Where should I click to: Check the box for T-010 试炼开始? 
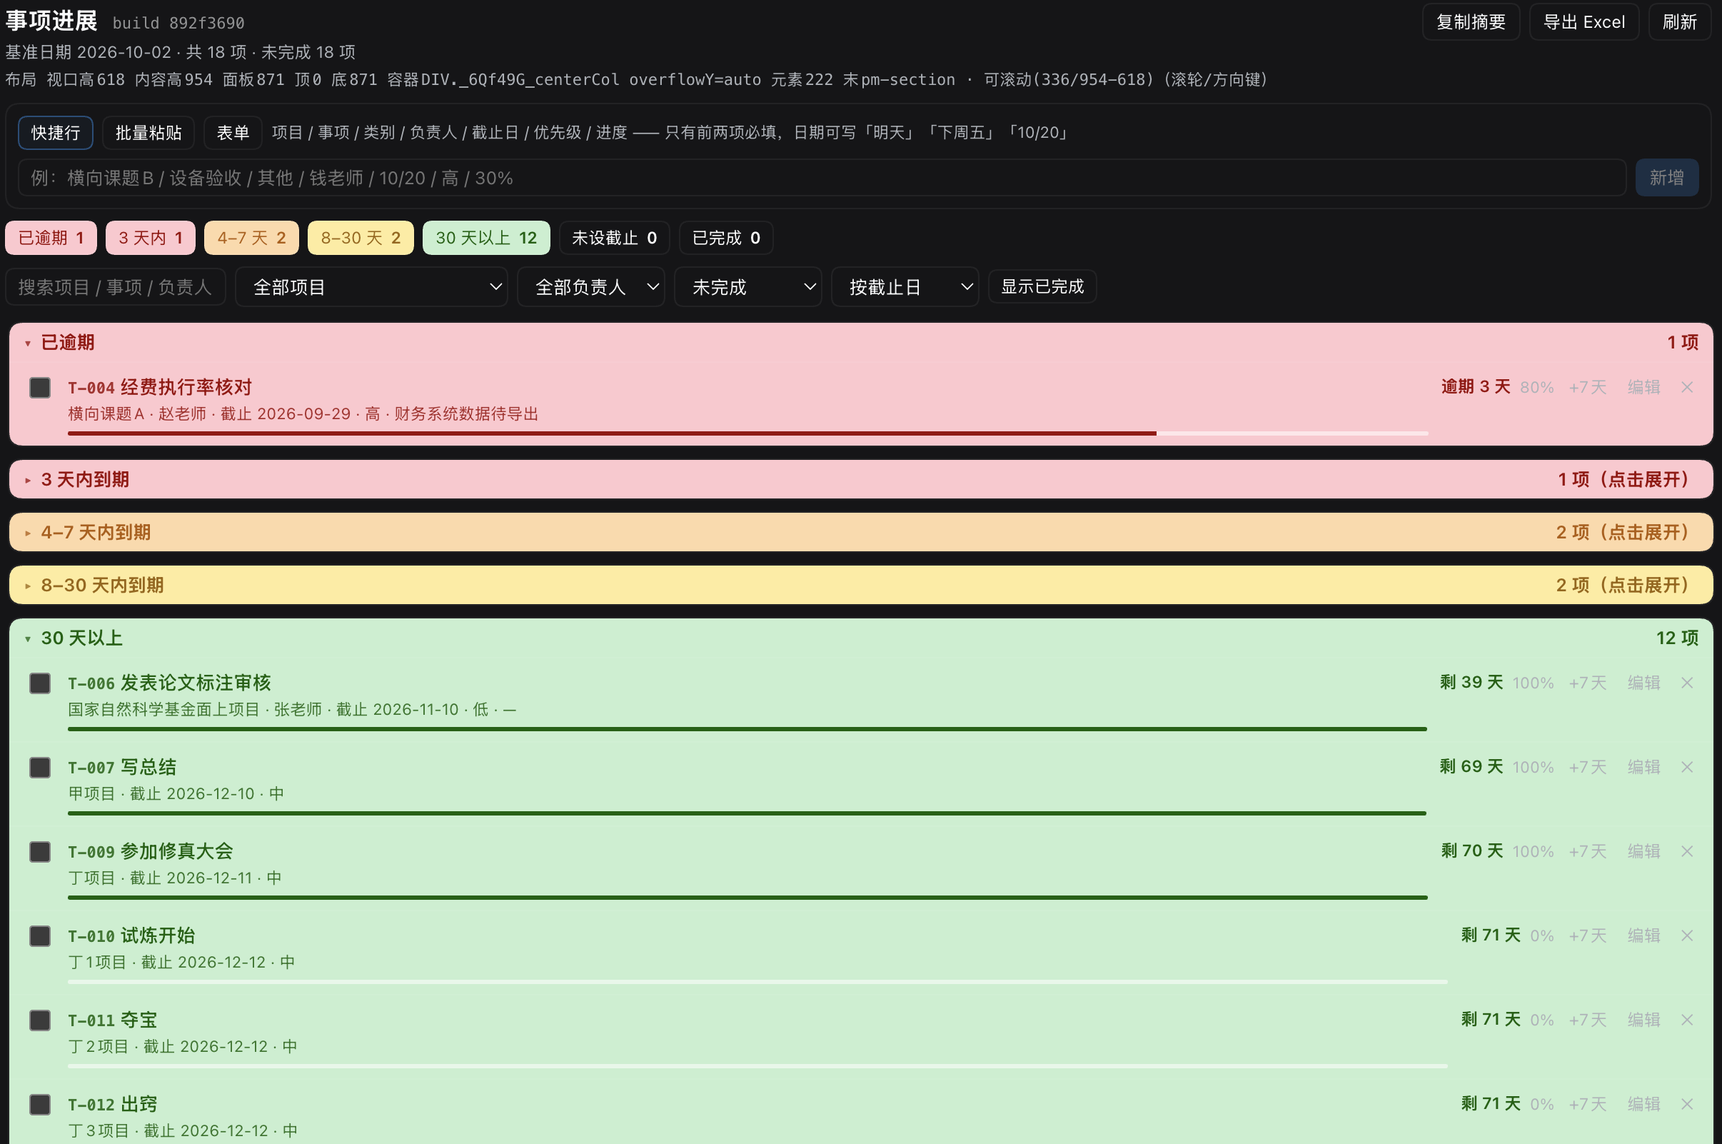coord(40,936)
